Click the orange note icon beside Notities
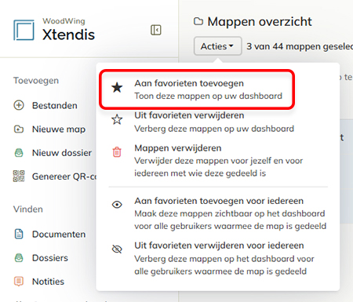Viewport: 353px width, 302px height. tap(19, 282)
